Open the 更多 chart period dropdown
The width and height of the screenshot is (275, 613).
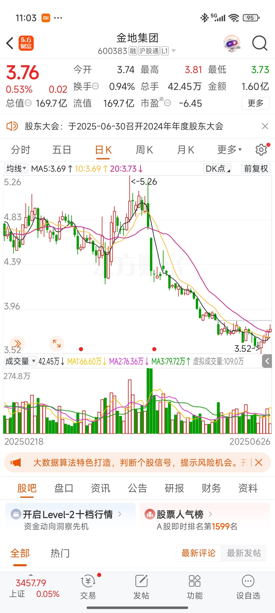(x=229, y=150)
